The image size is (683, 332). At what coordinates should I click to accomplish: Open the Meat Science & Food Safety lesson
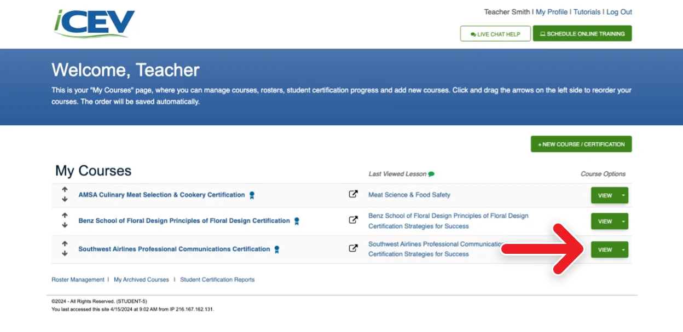[409, 195]
